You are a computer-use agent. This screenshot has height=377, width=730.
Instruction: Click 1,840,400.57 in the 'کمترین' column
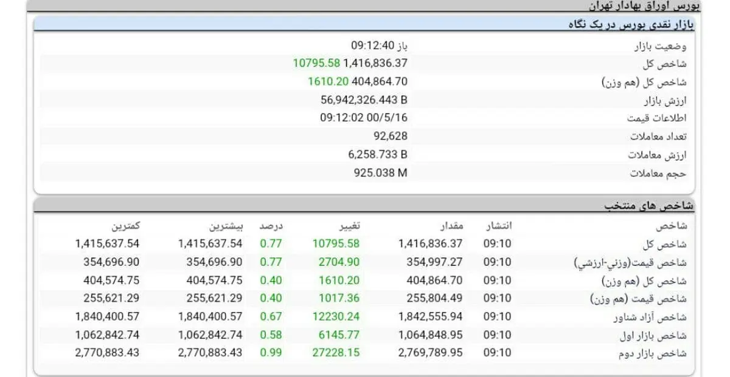pos(108,316)
